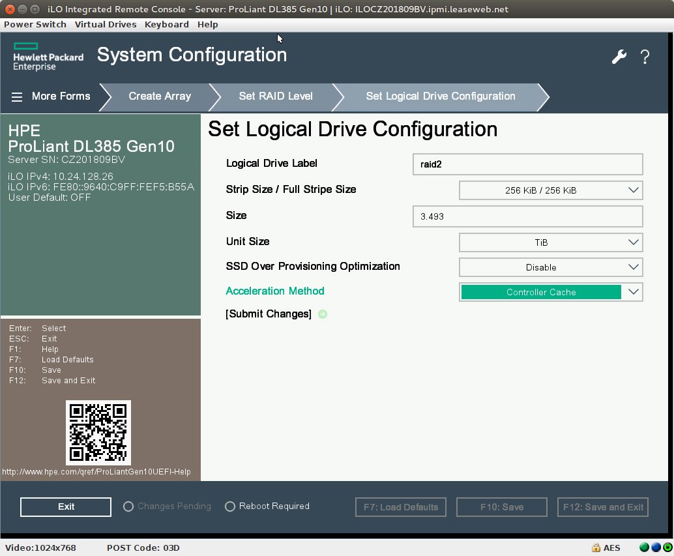Viewport: 674px width, 556px height.
Task: Click chevron arrow of Acceleration Method dropdown
Action: [x=633, y=292]
